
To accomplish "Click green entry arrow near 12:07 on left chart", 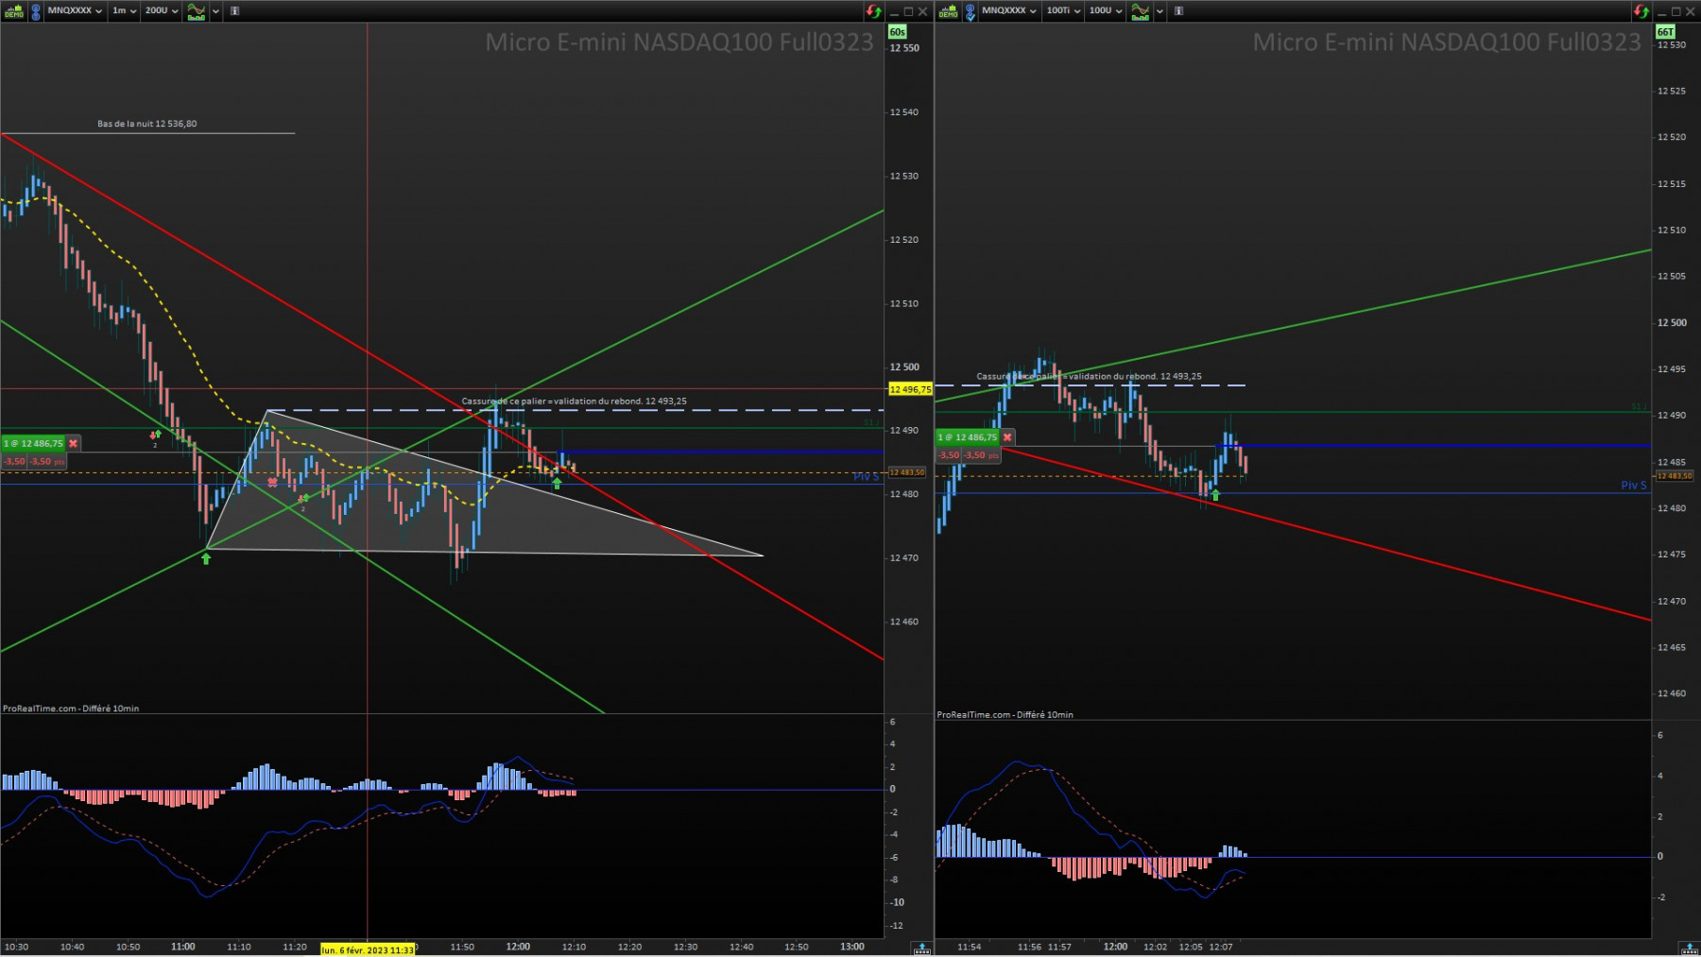I will [x=557, y=484].
